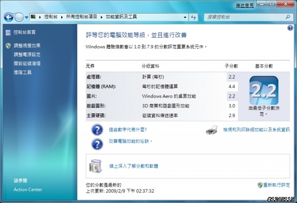Open 檢視和列印詳細效能以及系統資訊 link
Viewport: 297px width, 203px height.
pyautogui.click(x=257, y=130)
